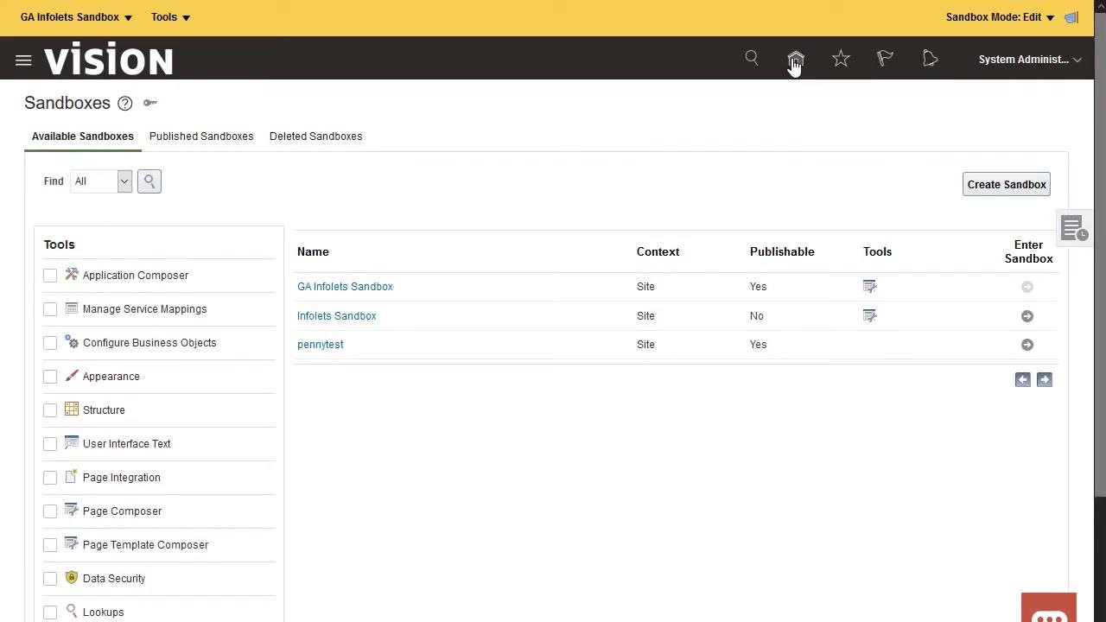Viewport: 1106px width, 622px height.
Task: Open the Sandbox Mode: Edit dropdown
Action: pos(1000,17)
